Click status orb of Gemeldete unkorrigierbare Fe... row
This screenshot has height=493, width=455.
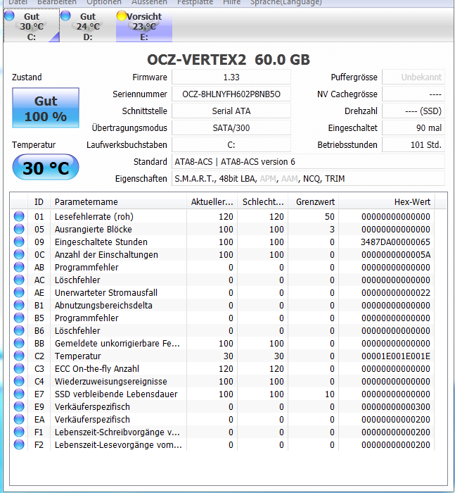pyautogui.click(x=19, y=343)
